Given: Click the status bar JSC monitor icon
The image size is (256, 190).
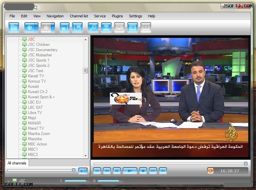Looking at the screenshot, I should pyautogui.click(x=15, y=180).
